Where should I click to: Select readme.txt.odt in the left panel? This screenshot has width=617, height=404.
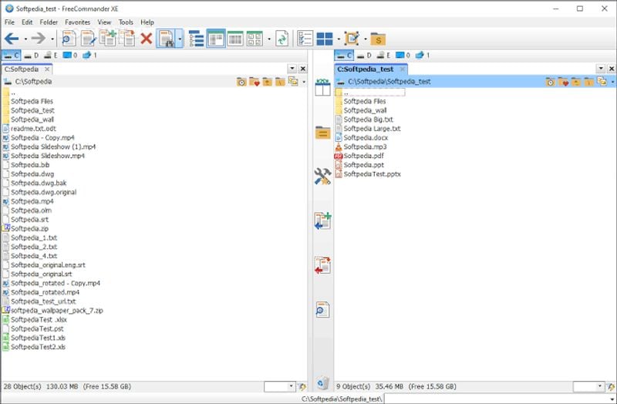33,129
